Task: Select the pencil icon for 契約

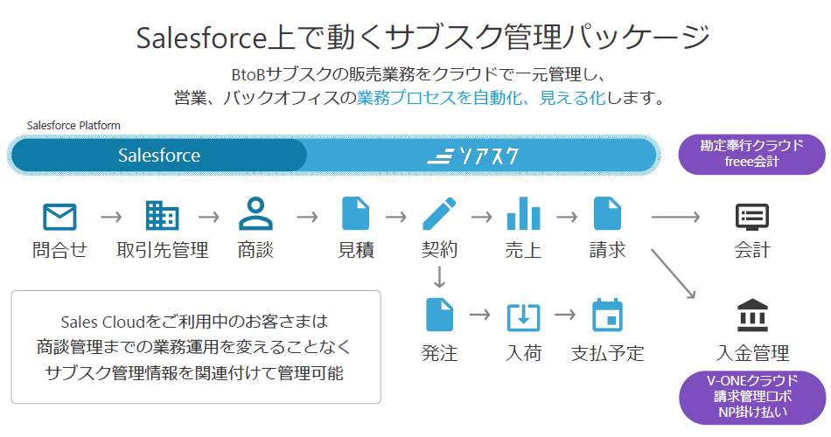Action: (x=439, y=213)
